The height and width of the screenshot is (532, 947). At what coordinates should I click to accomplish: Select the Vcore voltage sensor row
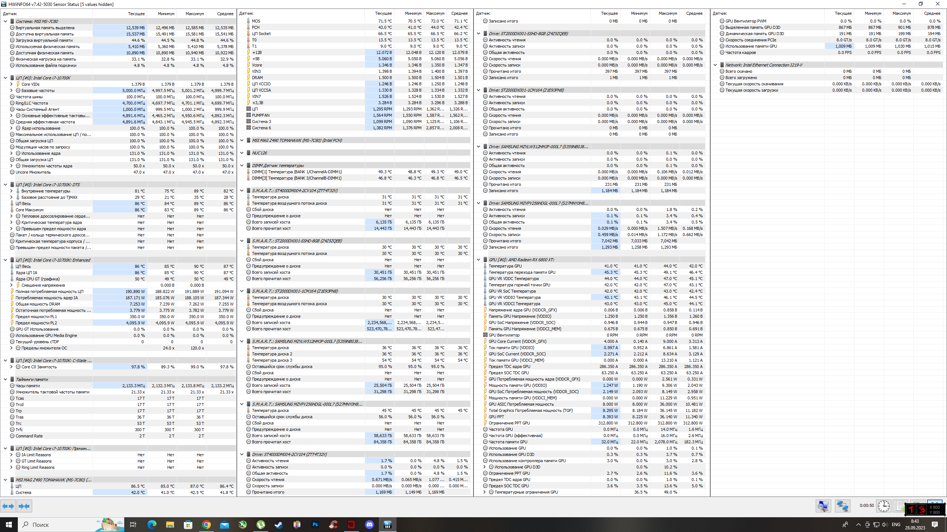(257, 65)
